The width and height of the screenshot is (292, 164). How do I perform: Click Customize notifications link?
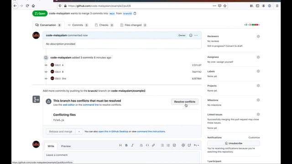tap(254, 138)
